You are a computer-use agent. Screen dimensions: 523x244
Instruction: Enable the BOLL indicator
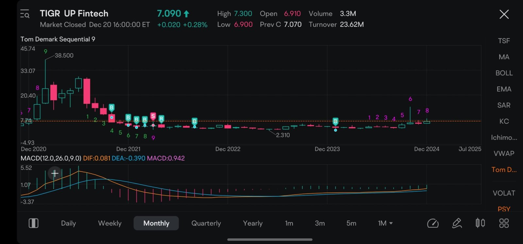(x=504, y=73)
